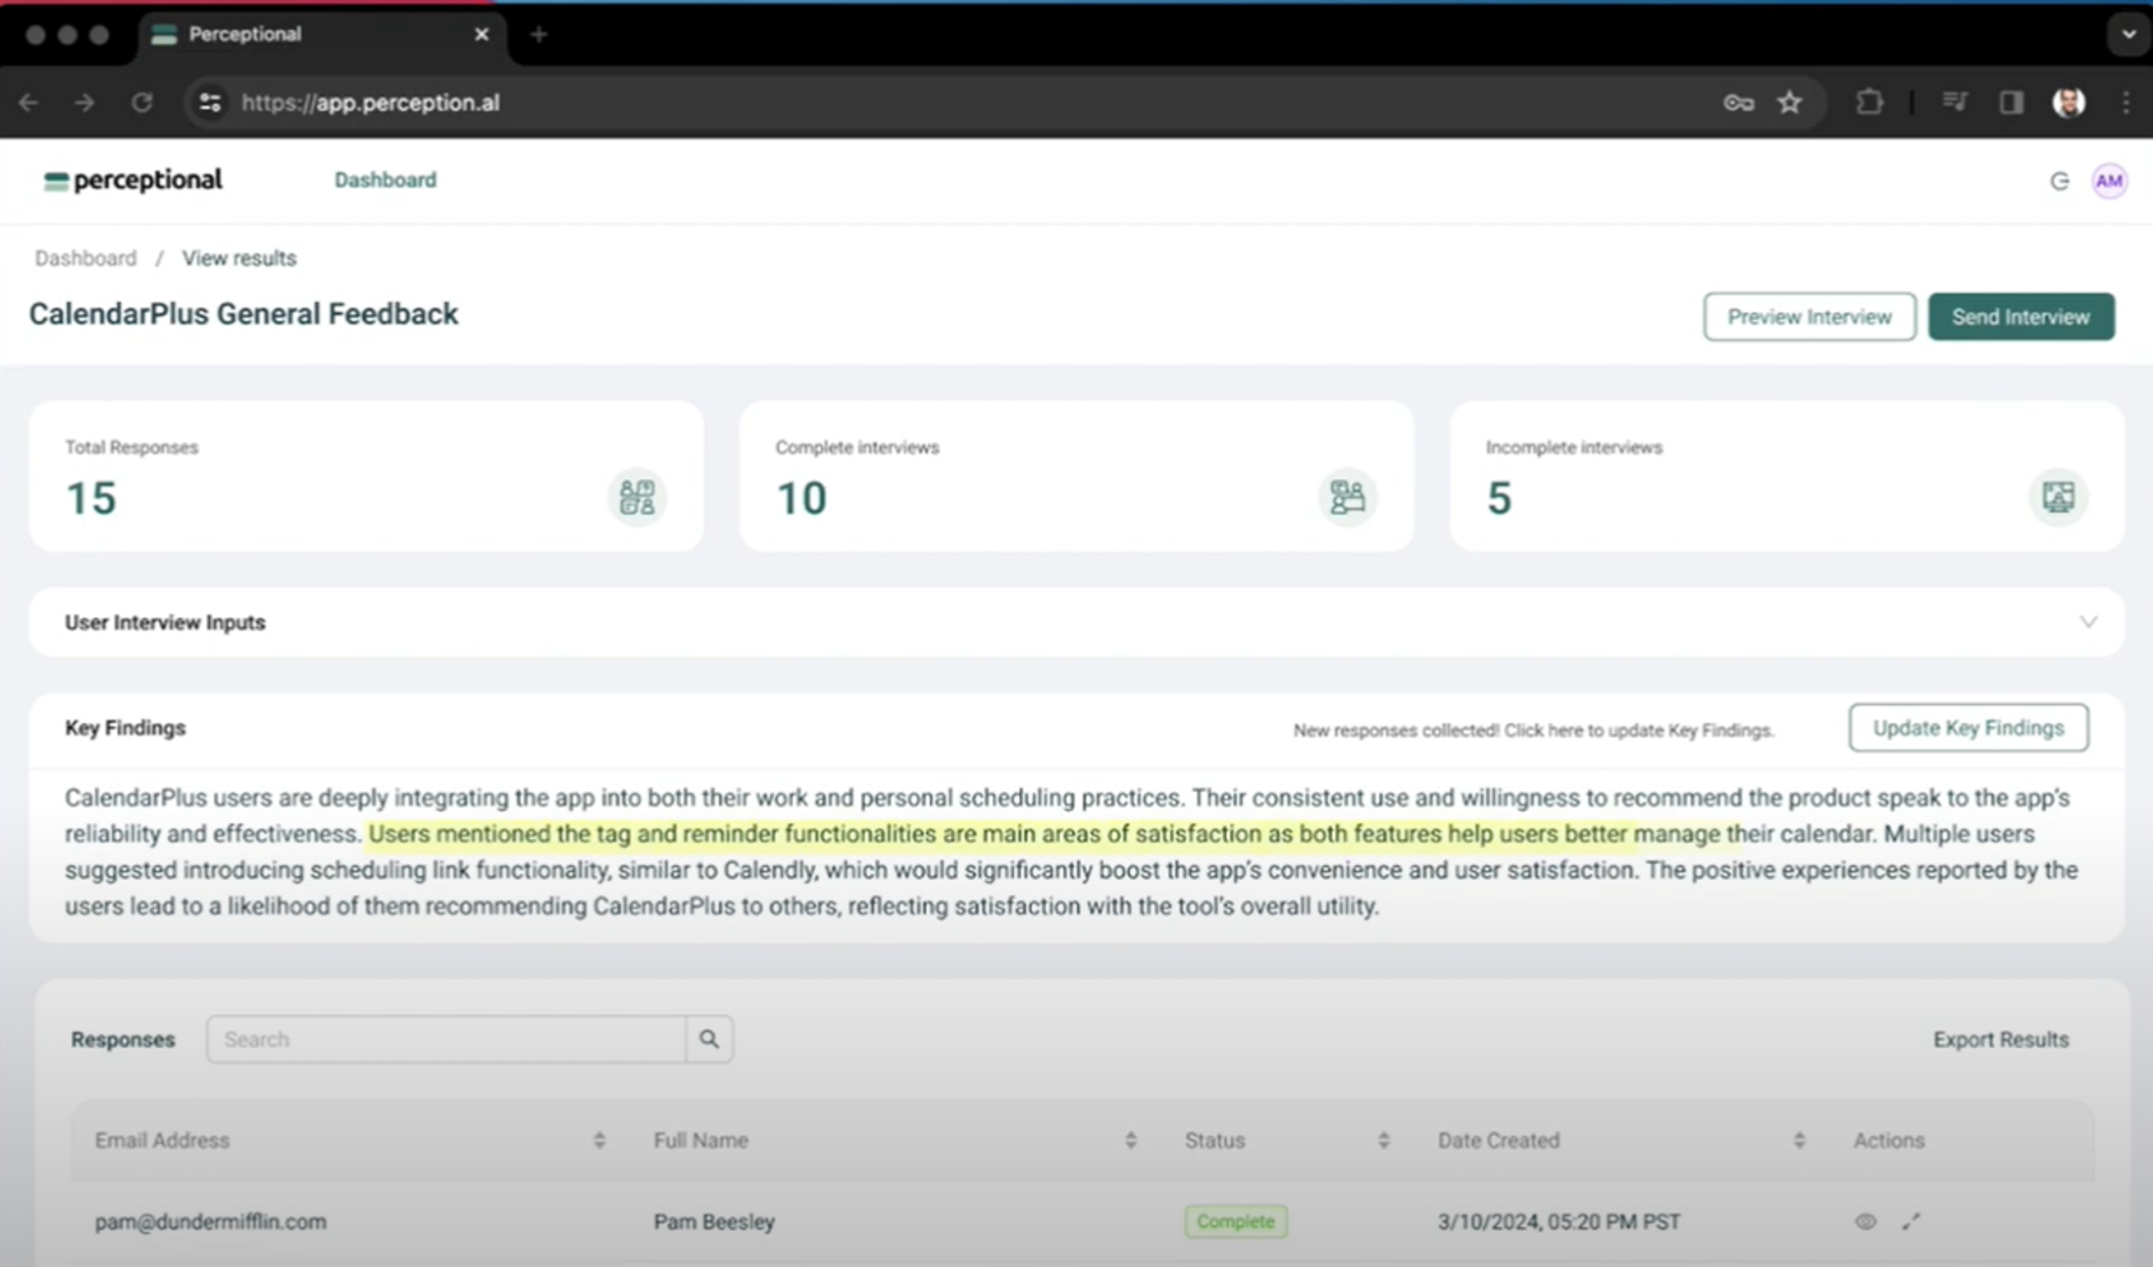Open the Dashboard nav item
Image resolution: width=2153 pixels, height=1267 pixels.
[x=385, y=179]
